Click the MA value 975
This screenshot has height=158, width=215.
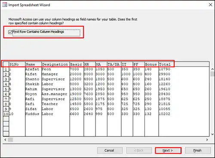point(99,109)
